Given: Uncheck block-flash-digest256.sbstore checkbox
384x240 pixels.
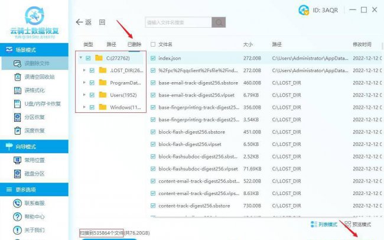Looking at the screenshot, I should [153, 132].
